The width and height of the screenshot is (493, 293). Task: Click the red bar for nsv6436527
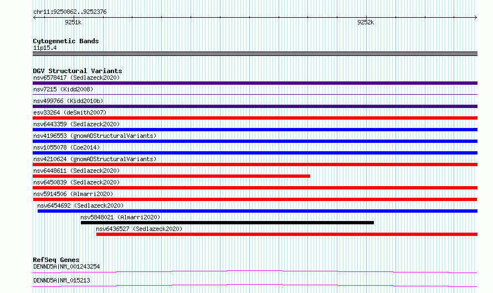pos(287,234)
